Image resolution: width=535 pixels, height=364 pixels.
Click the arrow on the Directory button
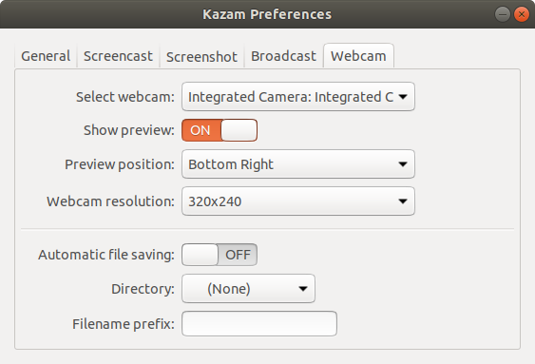coord(302,289)
